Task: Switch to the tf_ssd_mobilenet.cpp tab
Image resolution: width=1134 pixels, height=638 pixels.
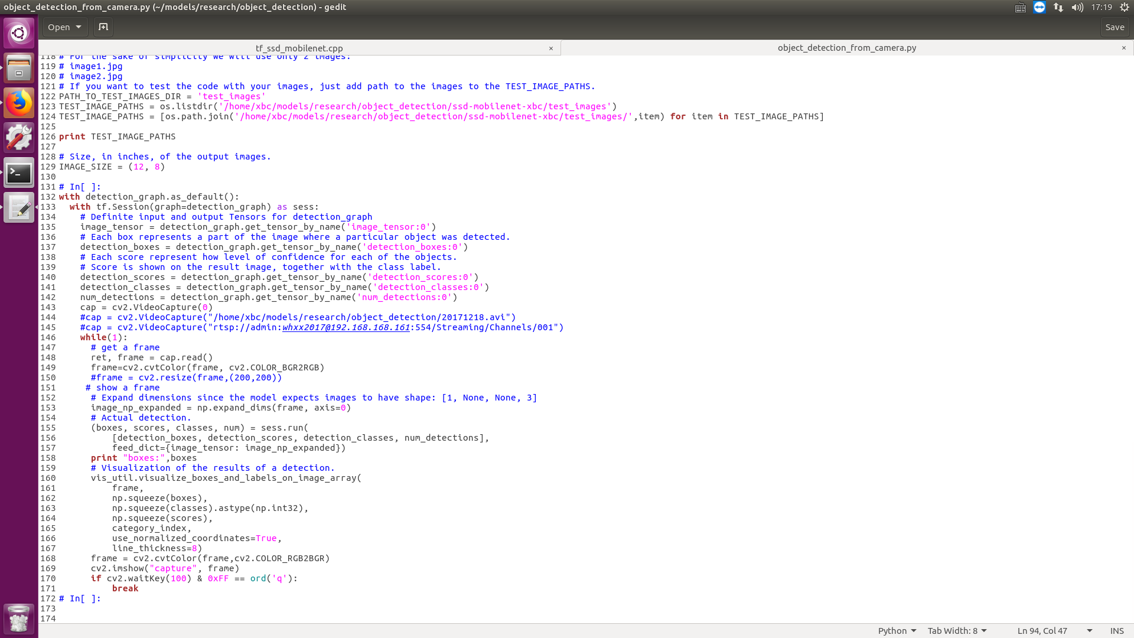Action: (299, 48)
